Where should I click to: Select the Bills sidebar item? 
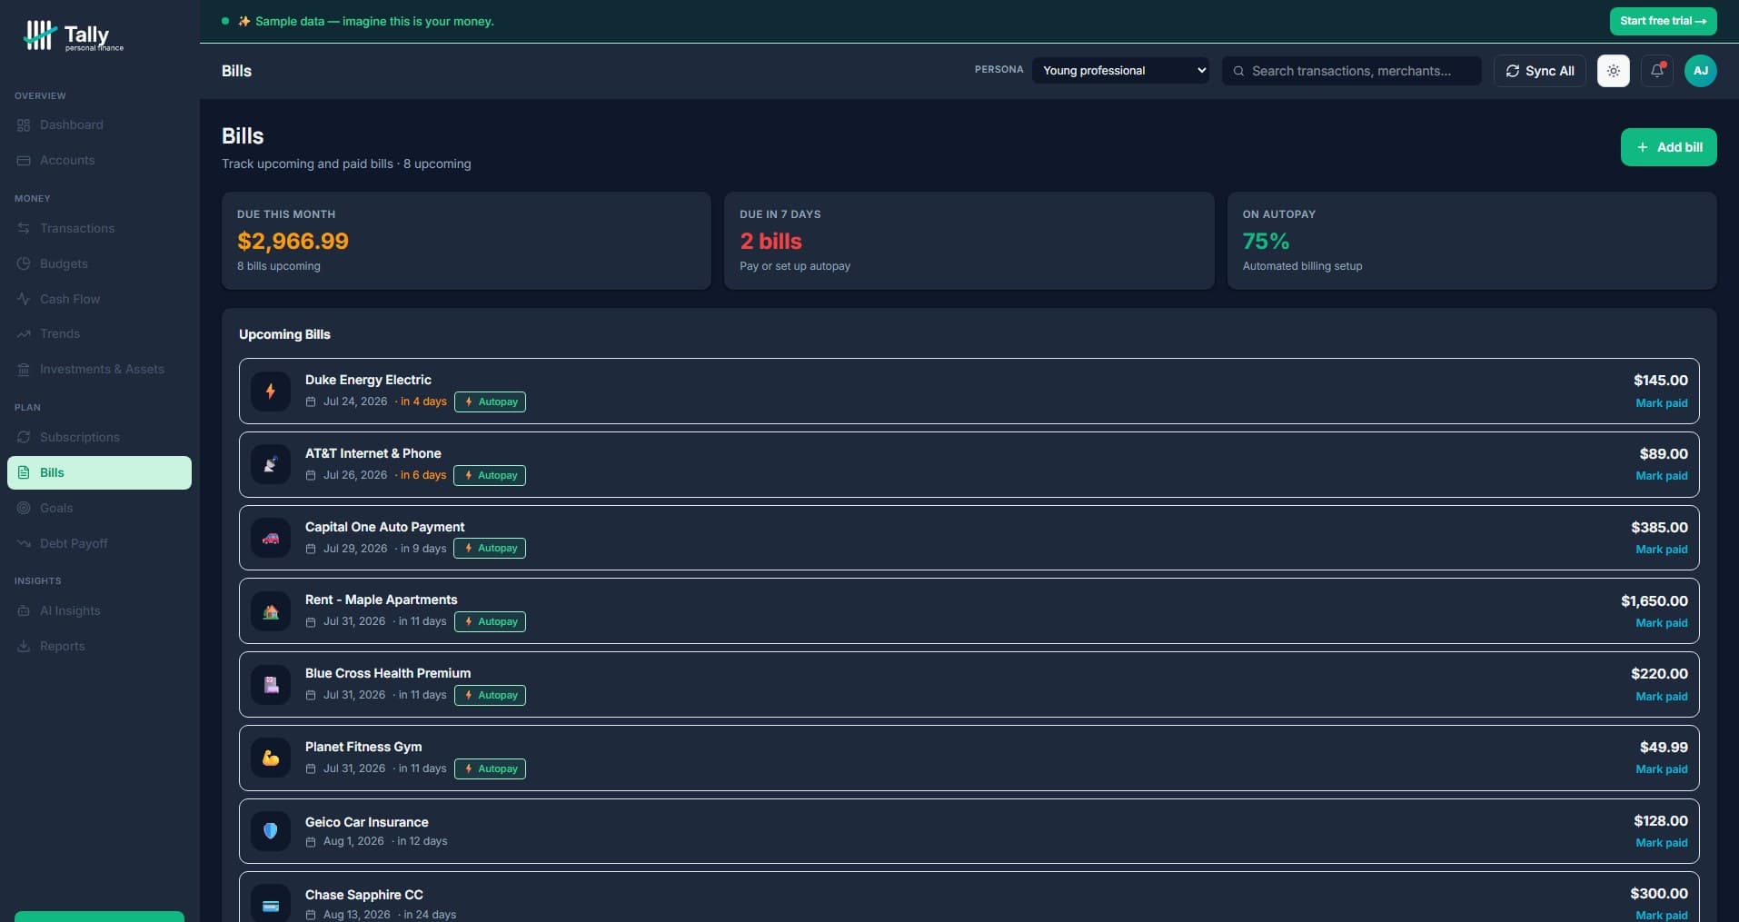99,472
